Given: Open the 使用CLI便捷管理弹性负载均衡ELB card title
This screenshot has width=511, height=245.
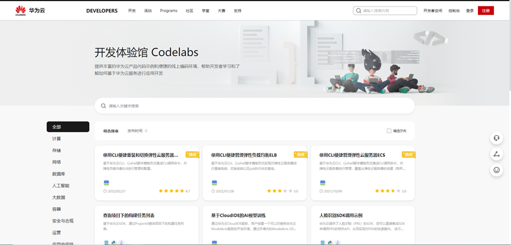Looking at the screenshot, I should pyautogui.click(x=244, y=155).
